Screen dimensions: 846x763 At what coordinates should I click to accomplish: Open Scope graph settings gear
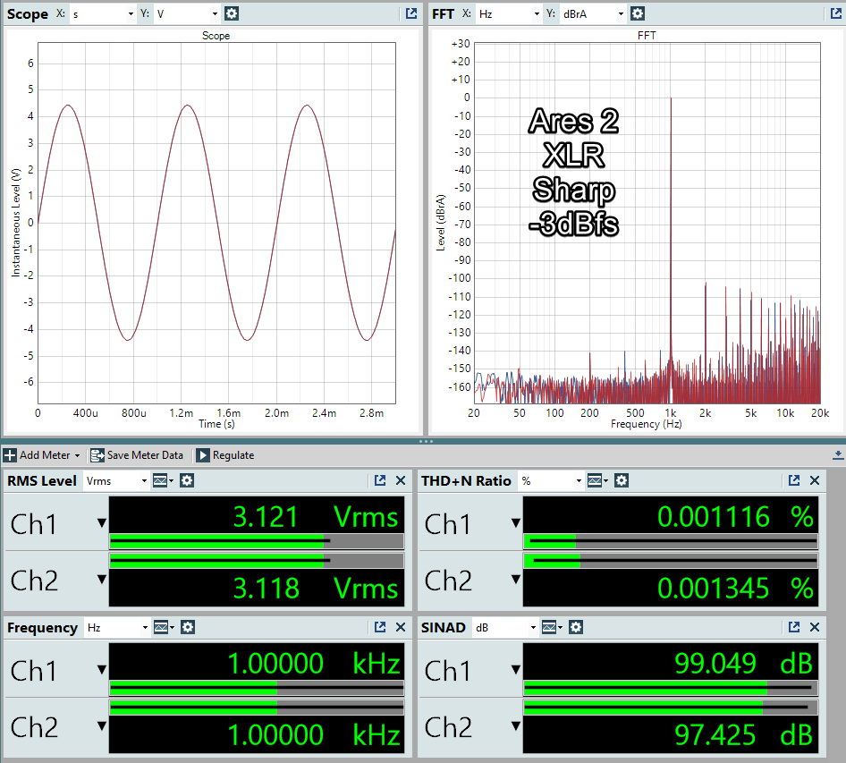(232, 13)
